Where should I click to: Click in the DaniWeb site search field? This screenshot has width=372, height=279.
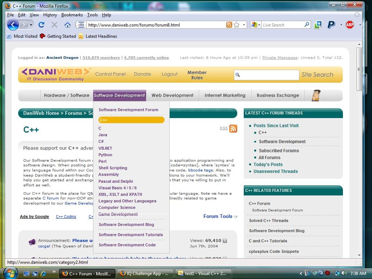click(266, 75)
